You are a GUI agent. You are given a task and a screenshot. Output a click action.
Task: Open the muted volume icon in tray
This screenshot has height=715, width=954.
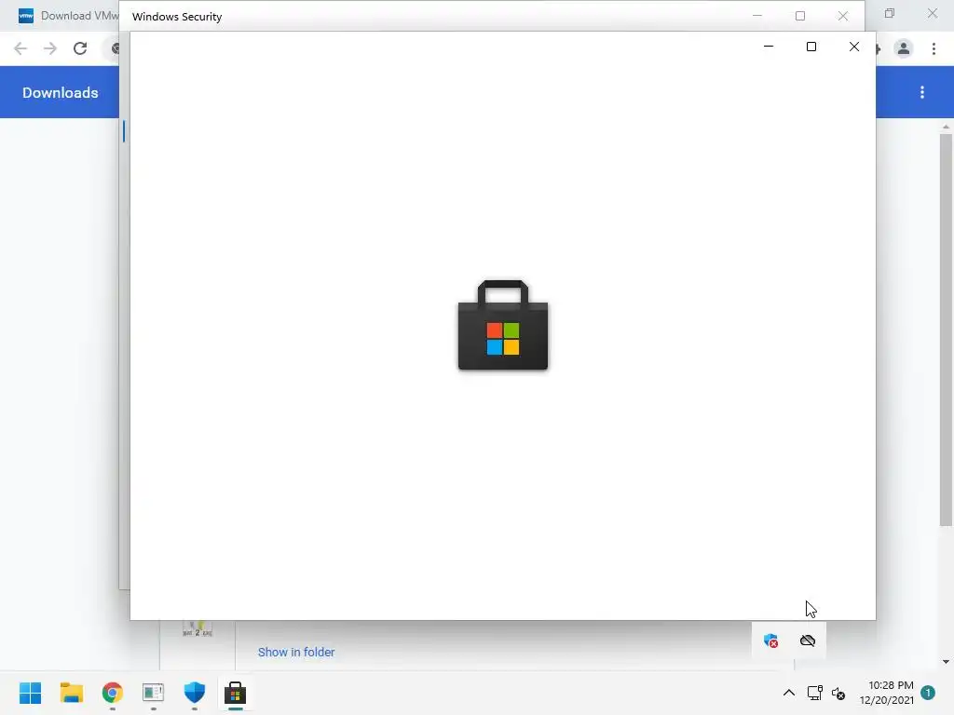coord(838,693)
